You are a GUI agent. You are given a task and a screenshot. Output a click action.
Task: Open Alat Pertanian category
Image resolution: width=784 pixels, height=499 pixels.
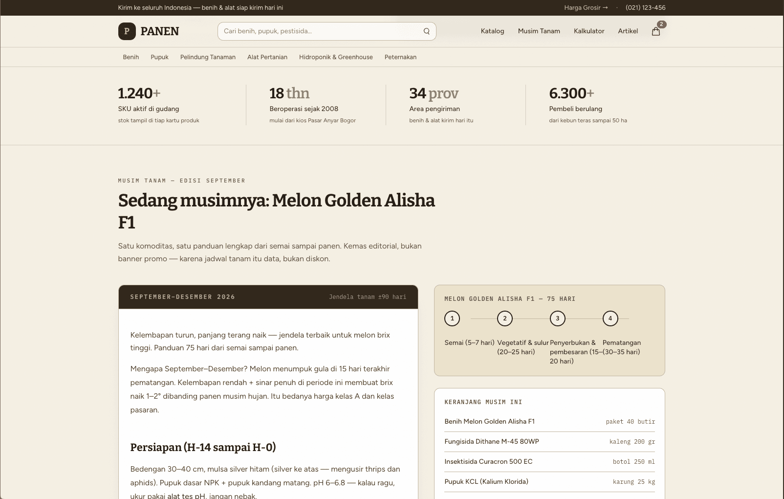pyautogui.click(x=267, y=57)
